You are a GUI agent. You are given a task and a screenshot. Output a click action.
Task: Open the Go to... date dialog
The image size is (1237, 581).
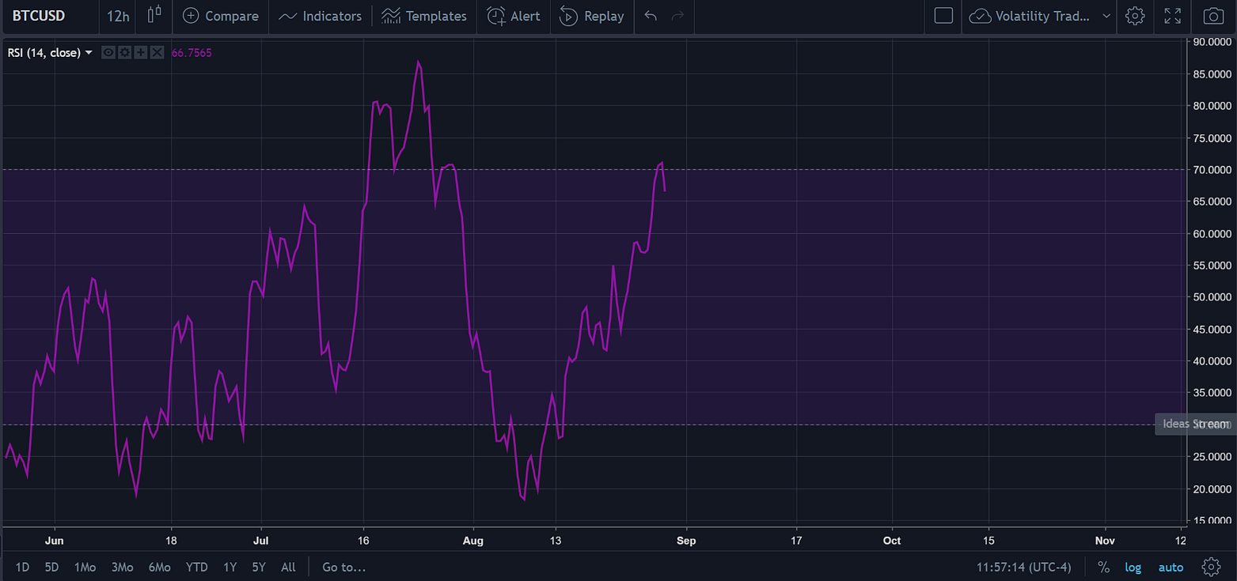pyautogui.click(x=343, y=567)
